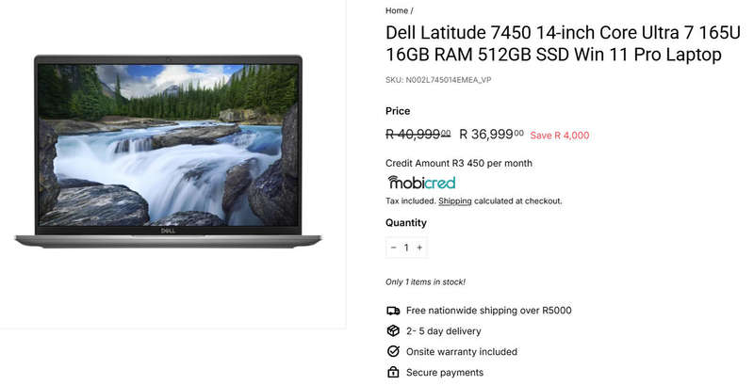
Task: Click the Only 1 items in stock notice
Action: click(x=425, y=281)
